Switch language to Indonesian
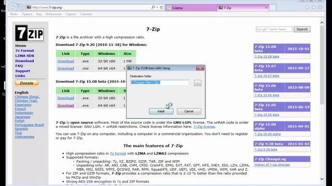332x186 pixels. coord(24,113)
